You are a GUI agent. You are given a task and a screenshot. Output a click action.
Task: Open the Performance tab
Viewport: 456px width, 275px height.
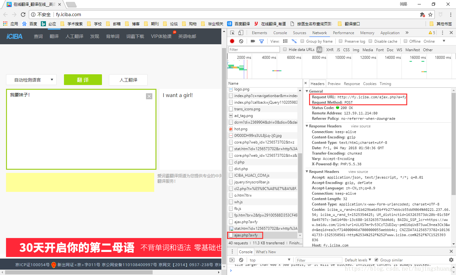(344, 33)
